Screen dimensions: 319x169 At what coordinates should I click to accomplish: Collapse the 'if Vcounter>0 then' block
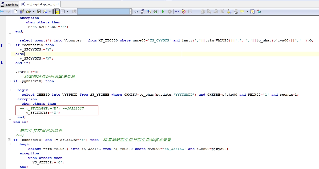(9, 45)
